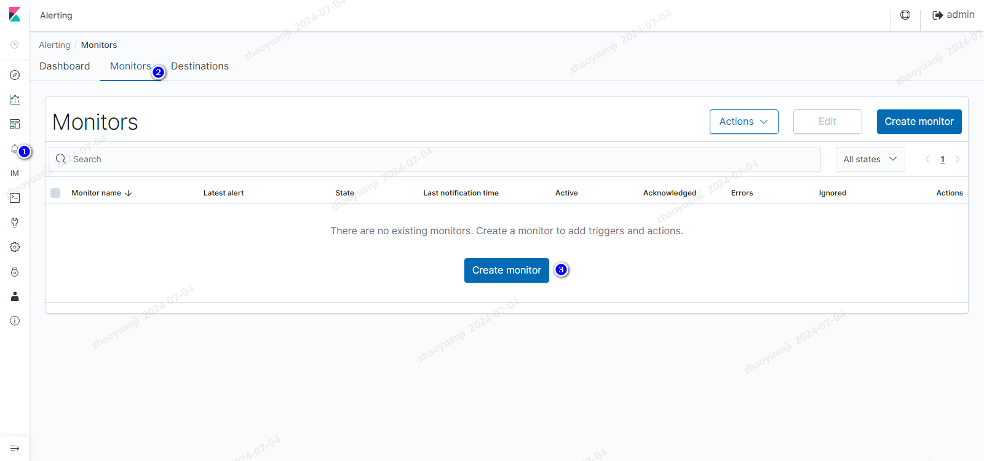The image size is (984, 461).
Task: Click the Ignored column header
Action: [x=833, y=193]
